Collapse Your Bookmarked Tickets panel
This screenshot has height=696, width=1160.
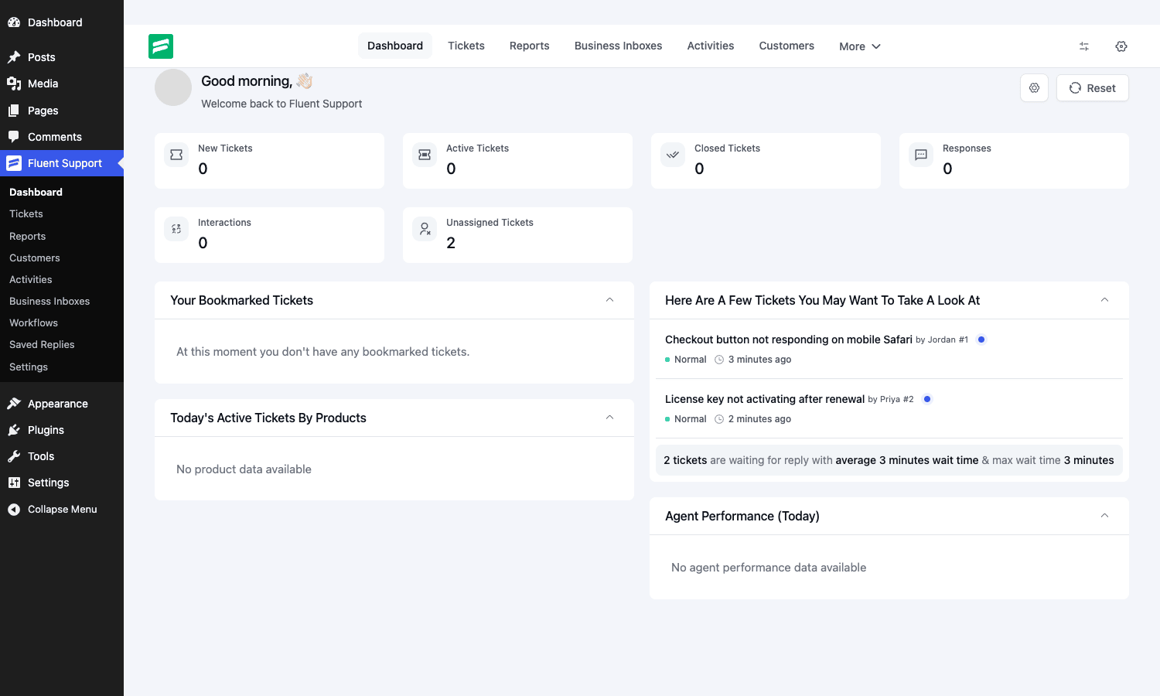(609, 300)
